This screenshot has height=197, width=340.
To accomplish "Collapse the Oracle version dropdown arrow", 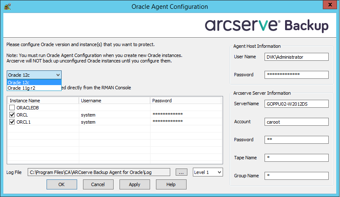I will point(58,75).
